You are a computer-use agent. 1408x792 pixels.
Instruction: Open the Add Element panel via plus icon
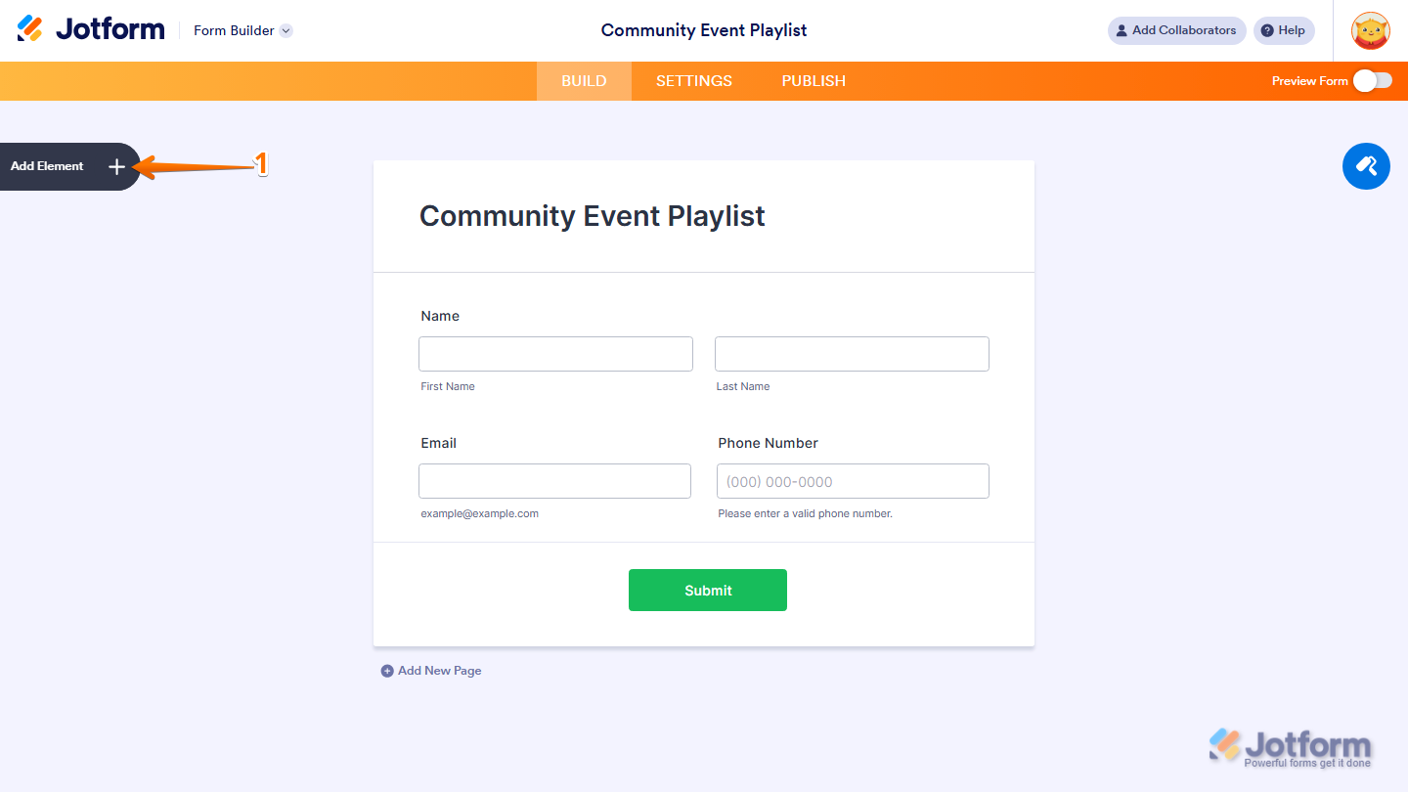(116, 166)
